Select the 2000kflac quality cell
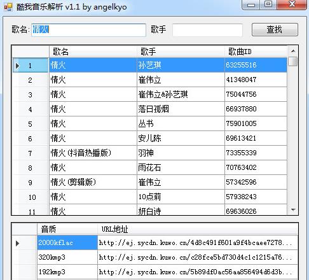309x280 pixels. click(67, 242)
